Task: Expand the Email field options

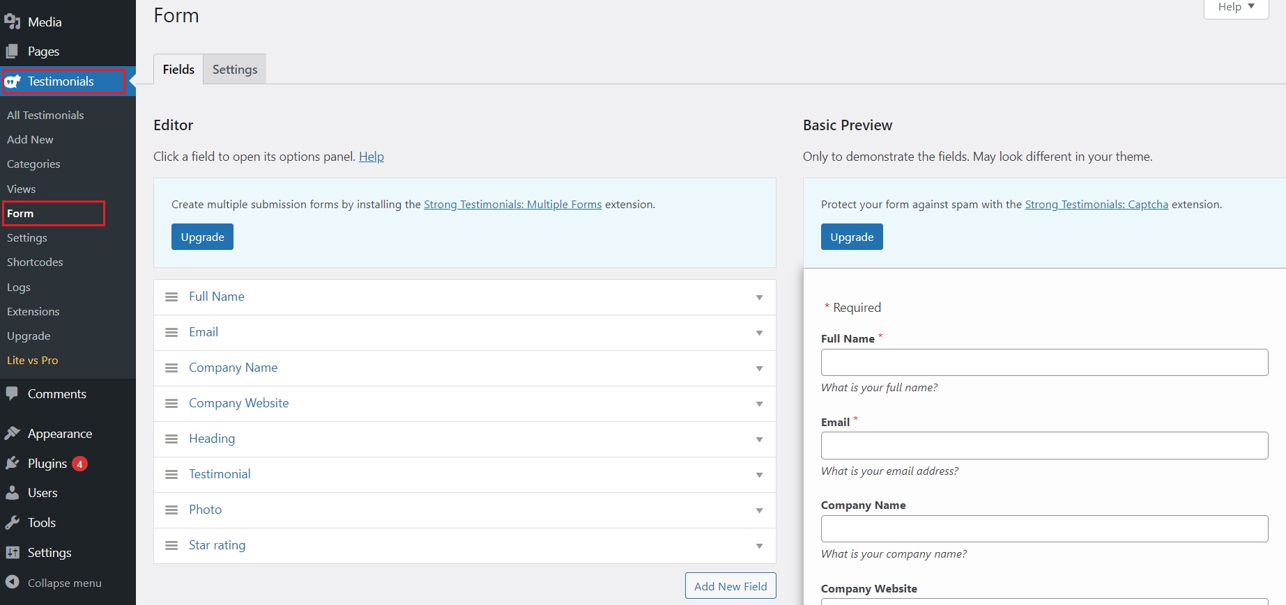Action: pyautogui.click(x=759, y=333)
